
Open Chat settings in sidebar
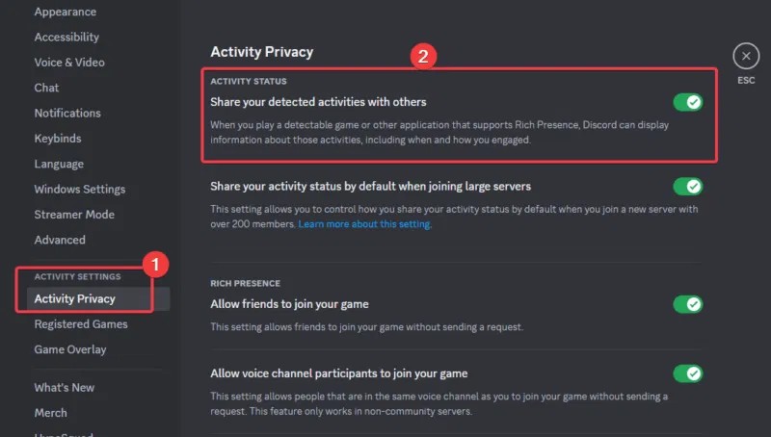[x=46, y=88]
